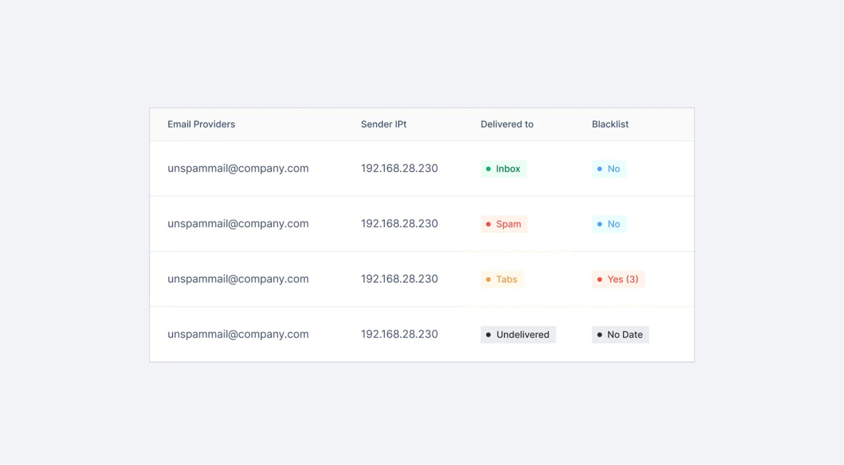
Task: Open the Blacklist column header
Action: click(x=610, y=124)
